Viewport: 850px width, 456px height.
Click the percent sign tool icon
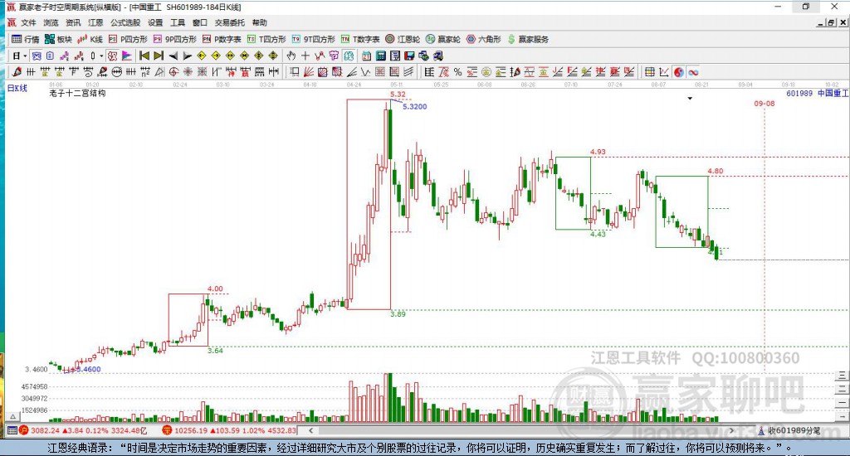tap(458, 72)
